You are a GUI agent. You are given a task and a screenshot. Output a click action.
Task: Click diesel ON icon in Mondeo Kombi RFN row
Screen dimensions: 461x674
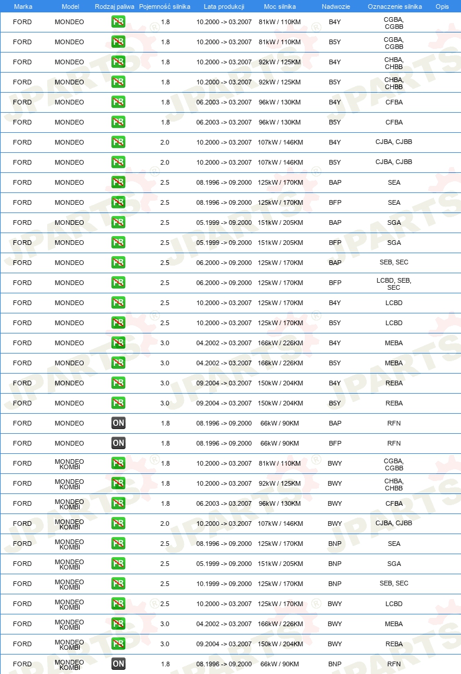tap(118, 664)
